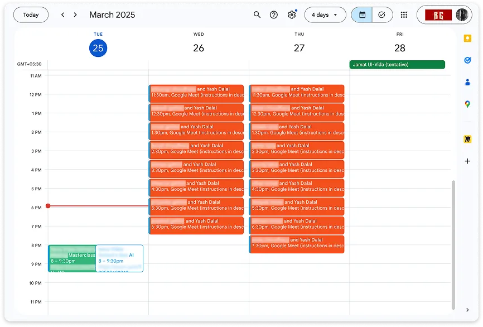Open Jamat Ul-Vida all-day event

click(x=397, y=65)
